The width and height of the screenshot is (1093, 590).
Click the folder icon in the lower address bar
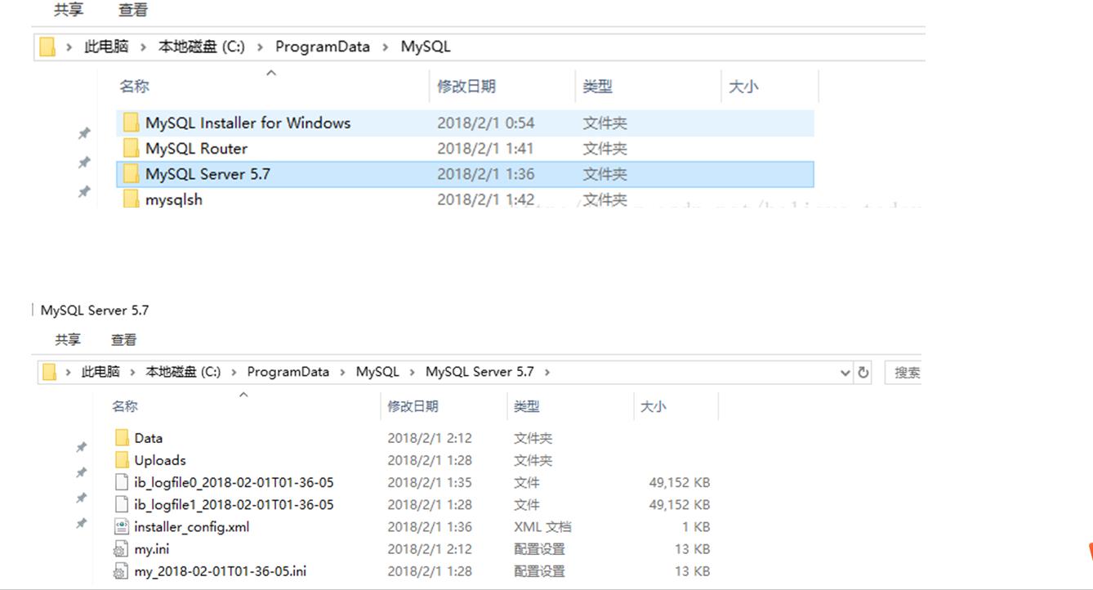click(x=49, y=372)
